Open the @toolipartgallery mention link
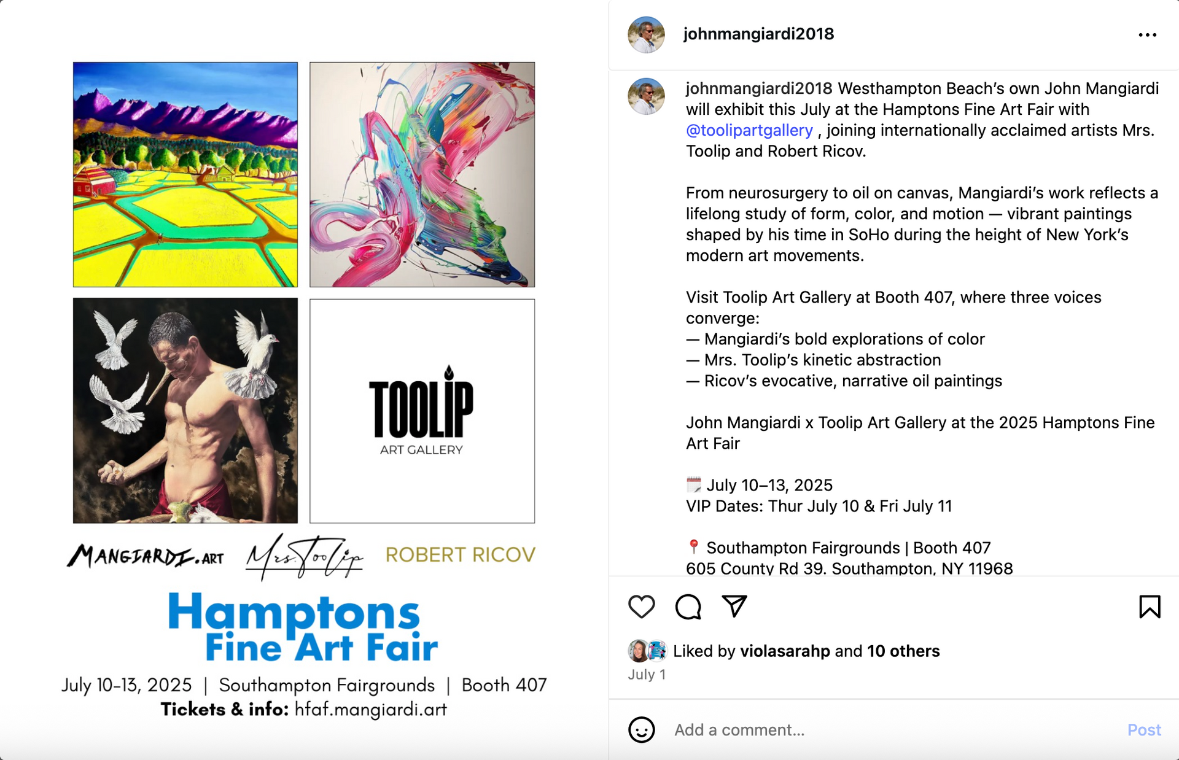 pos(749,130)
